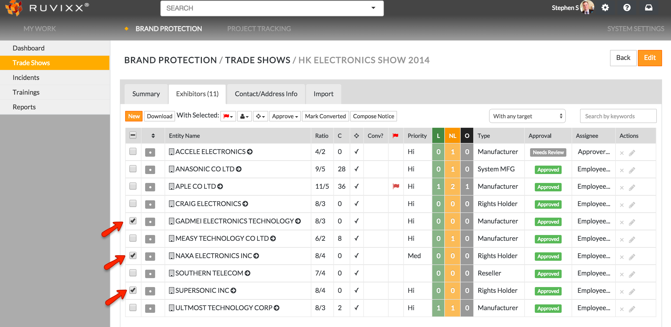Sort by the flag column header
The image size is (671, 327).
pyautogui.click(x=395, y=136)
